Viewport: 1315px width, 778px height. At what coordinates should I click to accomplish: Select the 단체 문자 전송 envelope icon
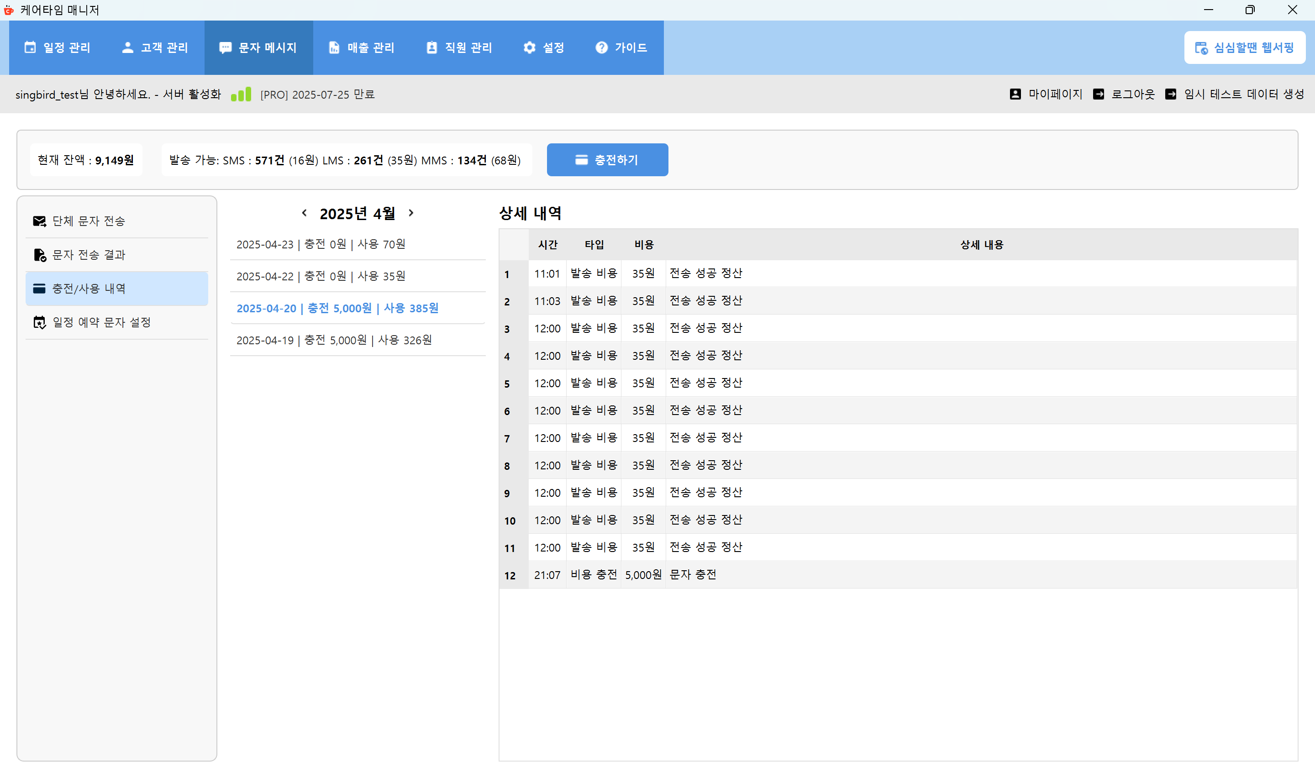click(40, 221)
